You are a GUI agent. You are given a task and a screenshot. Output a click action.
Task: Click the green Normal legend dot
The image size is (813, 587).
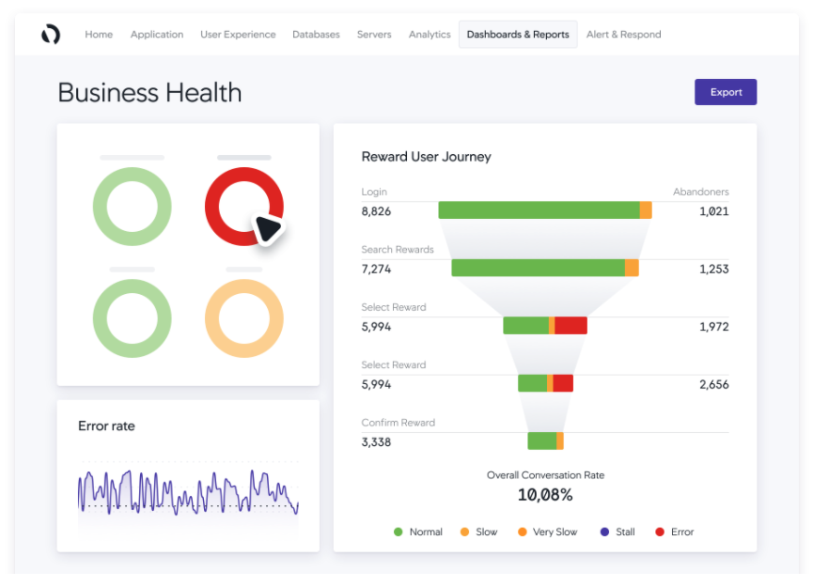pyautogui.click(x=398, y=532)
